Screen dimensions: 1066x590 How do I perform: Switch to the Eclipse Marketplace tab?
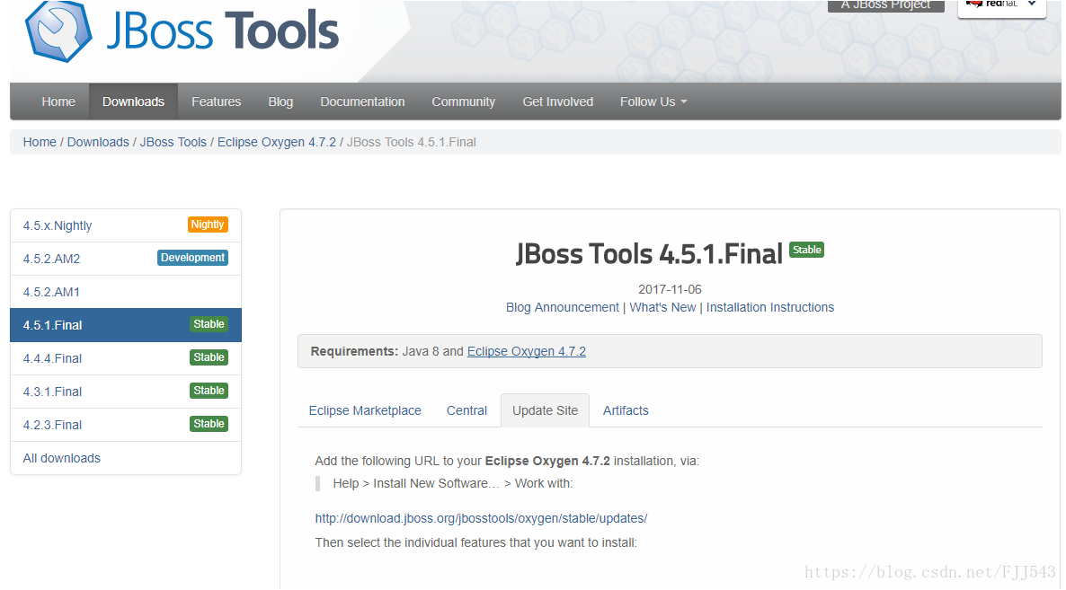(365, 410)
